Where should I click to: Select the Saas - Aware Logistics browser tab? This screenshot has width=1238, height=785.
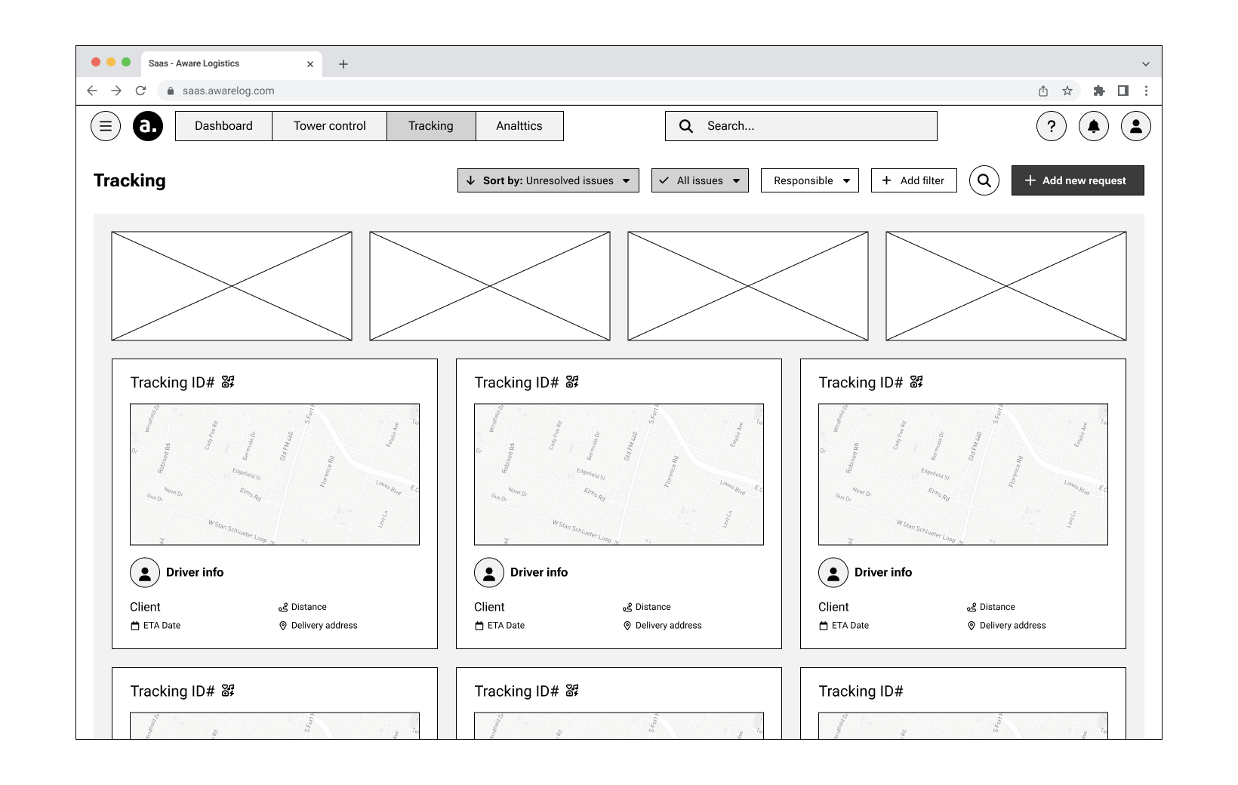[x=231, y=64]
